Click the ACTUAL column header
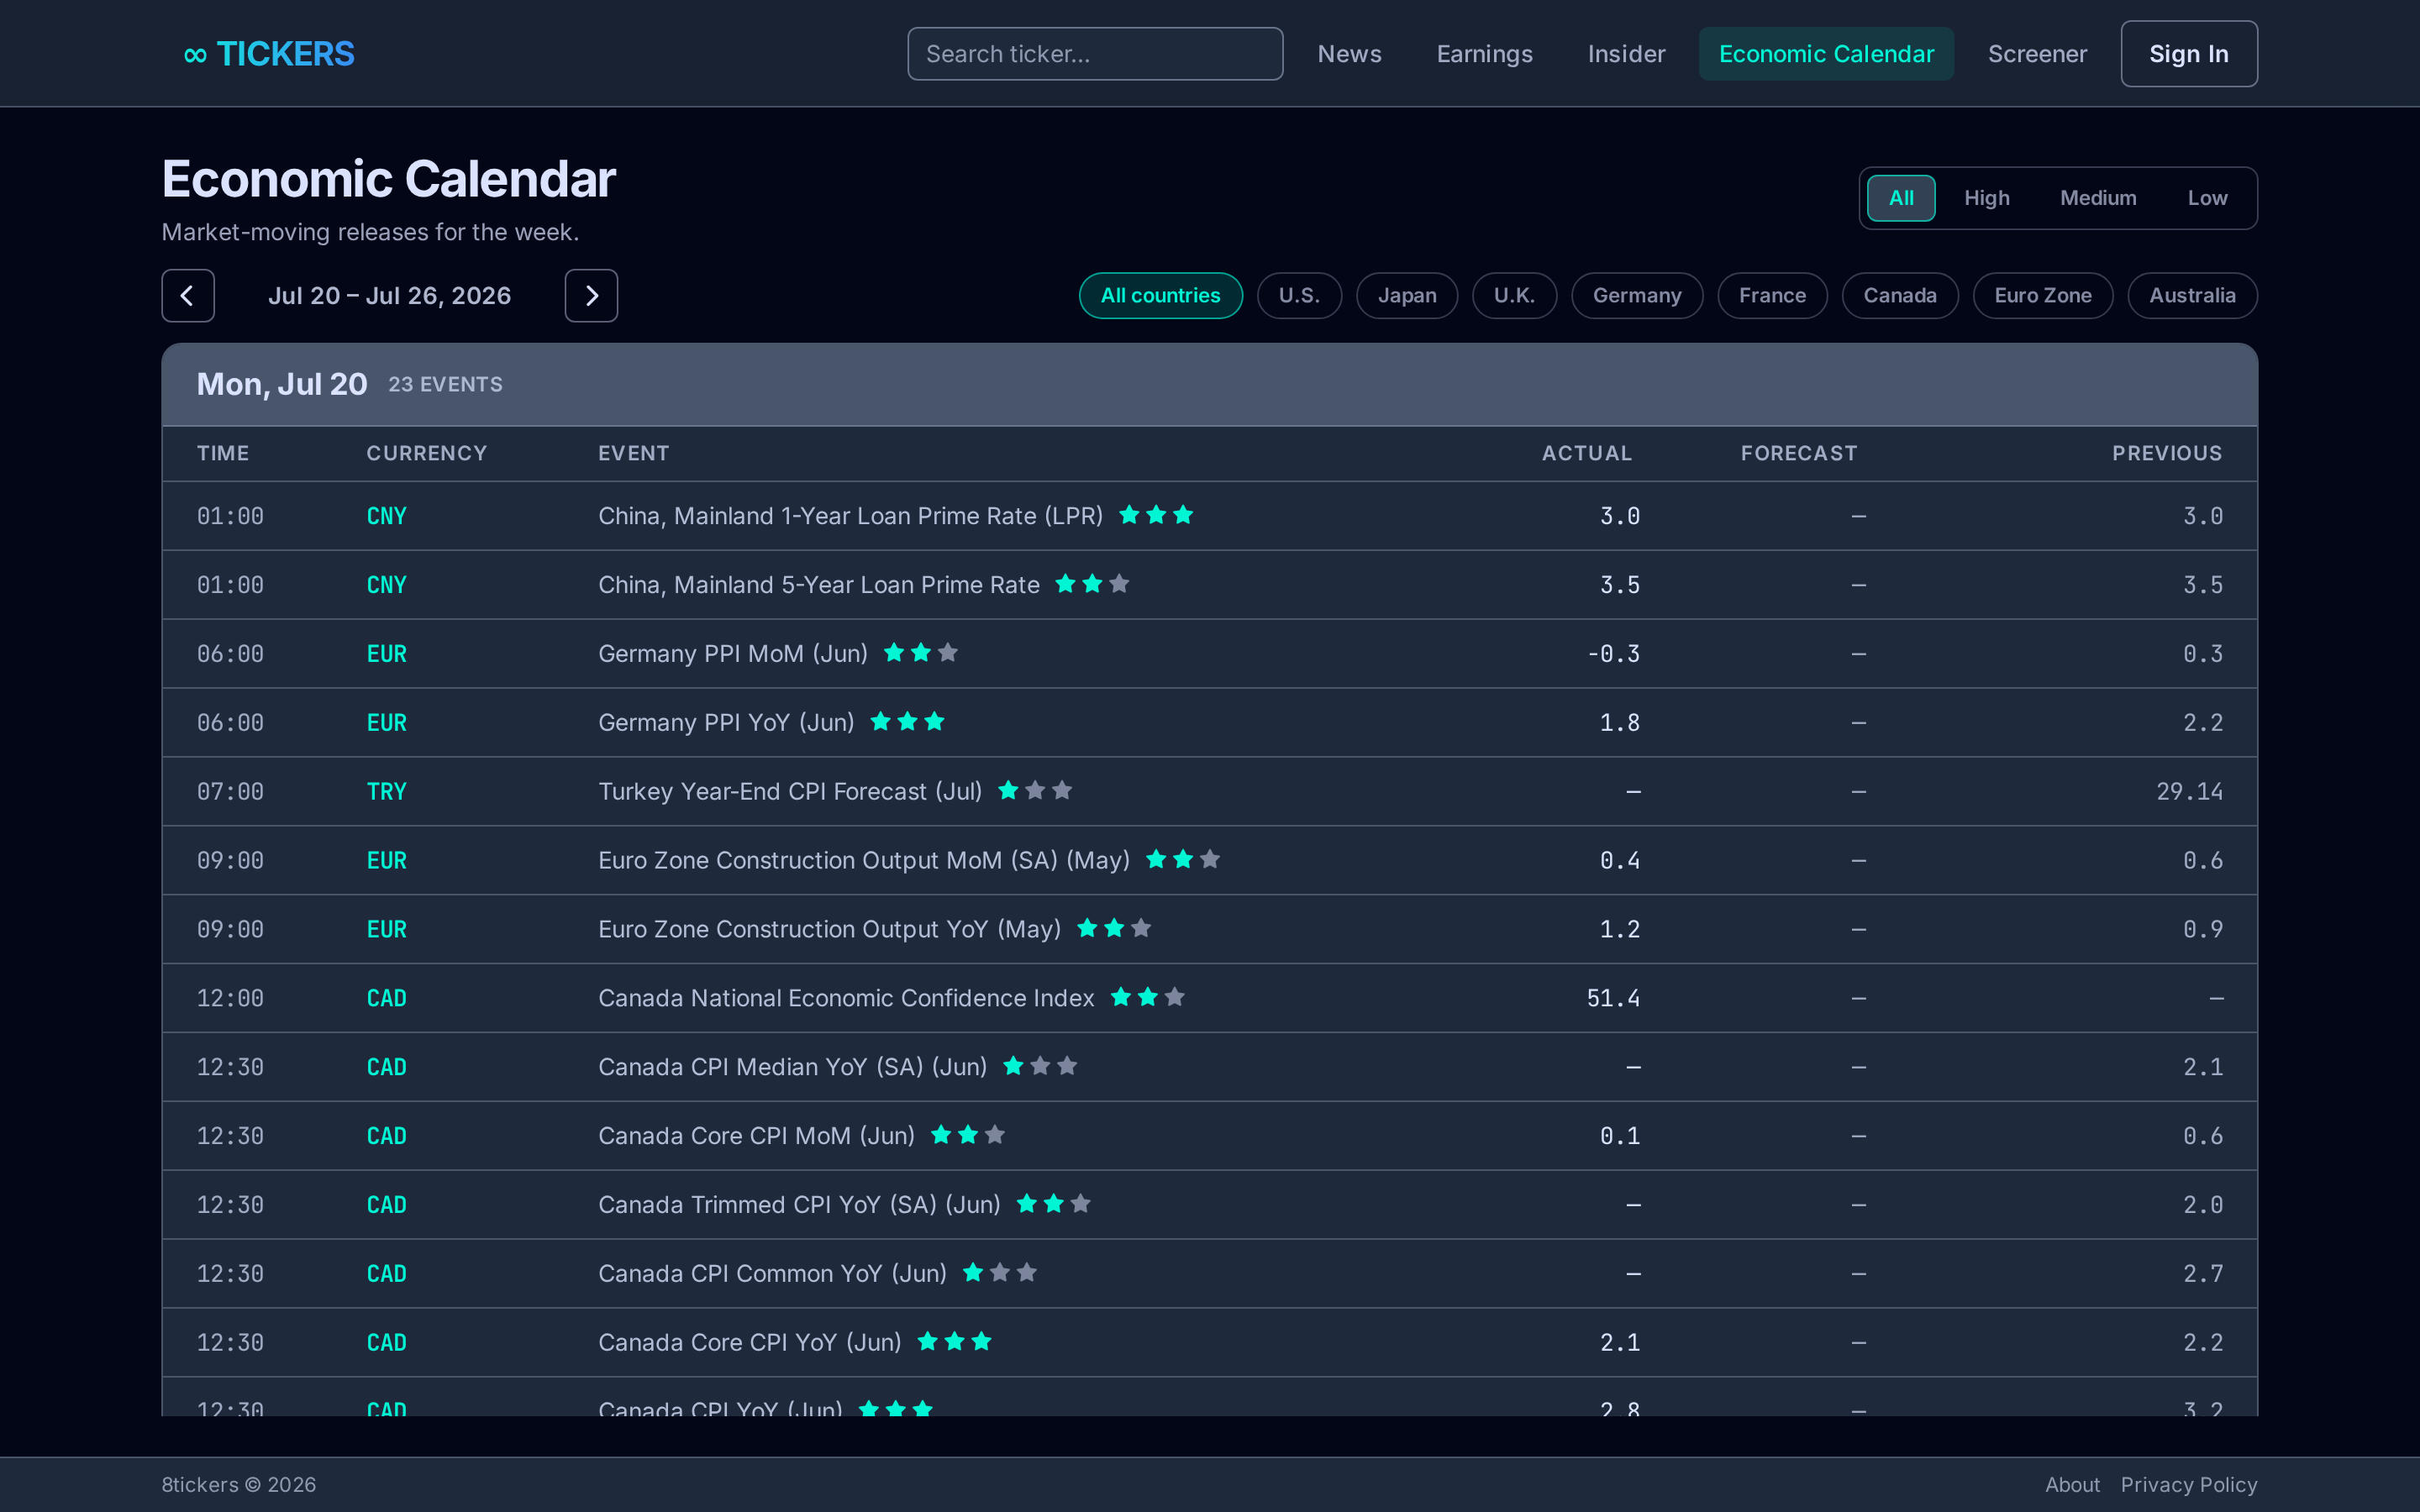 pyautogui.click(x=1586, y=454)
